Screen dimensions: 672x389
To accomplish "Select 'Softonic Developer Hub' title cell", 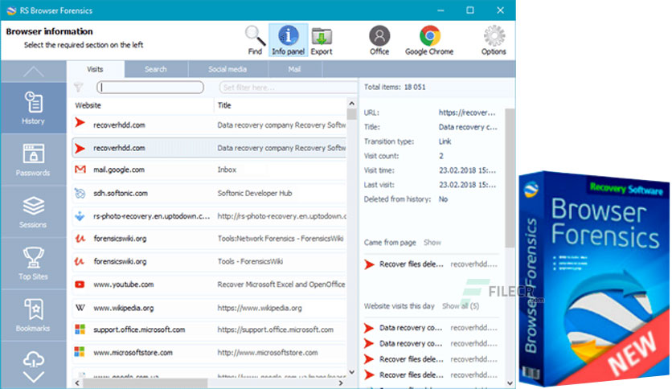I will pos(255,193).
